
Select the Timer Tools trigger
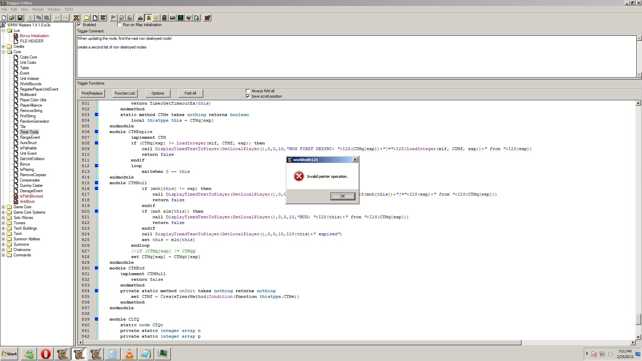coord(29,132)
